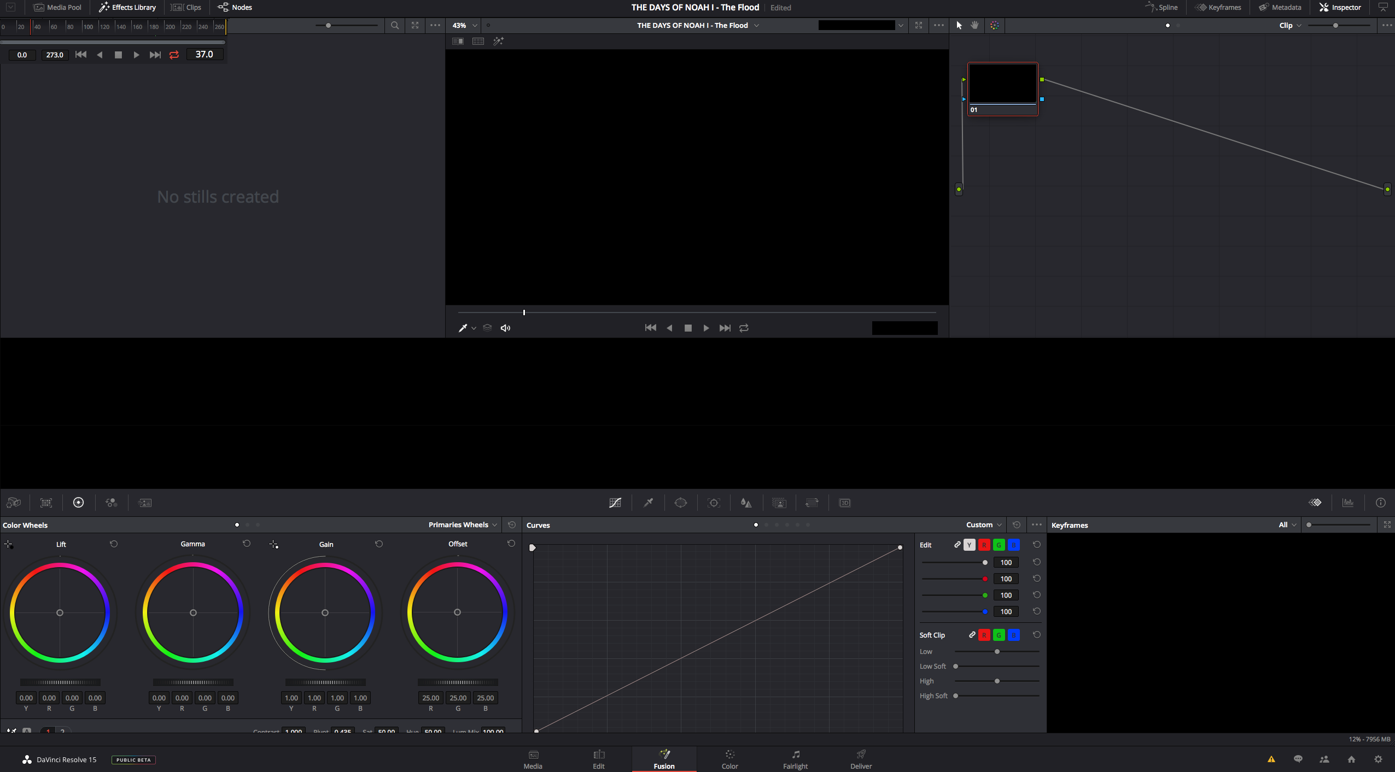Toggle the Soft Clip channel gang link
This screenshot has height=772, width=1395.
(x=972, y=635)
